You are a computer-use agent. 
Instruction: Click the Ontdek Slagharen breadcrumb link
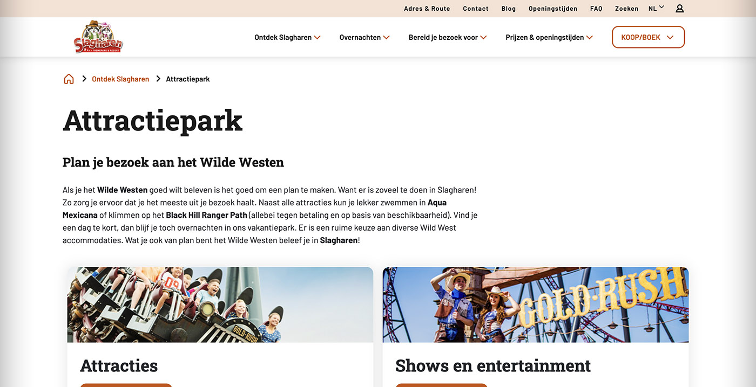[120, 79]
